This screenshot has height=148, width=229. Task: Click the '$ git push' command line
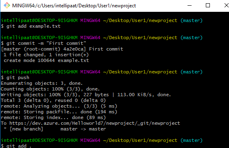coord(15,77)
